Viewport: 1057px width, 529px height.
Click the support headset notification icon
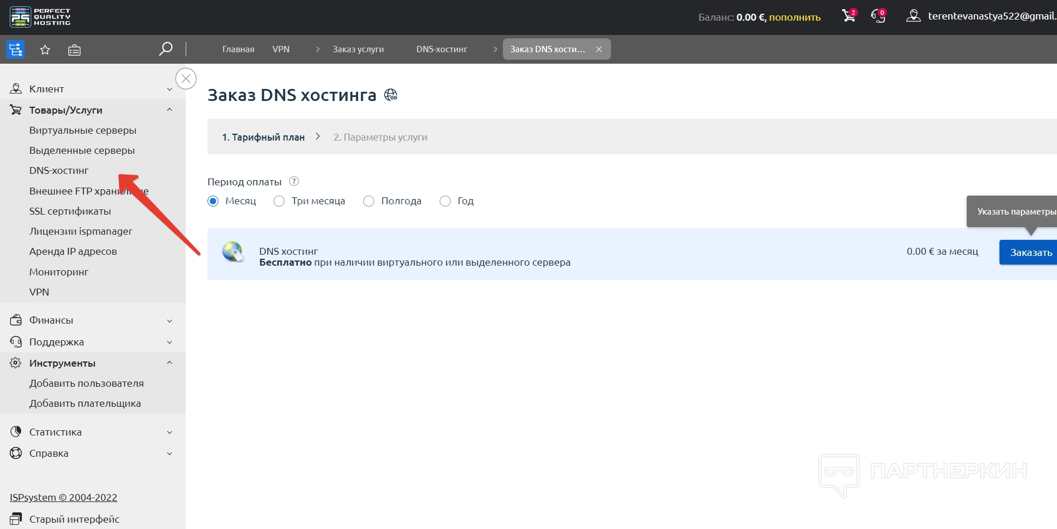(x=878, y=16)
